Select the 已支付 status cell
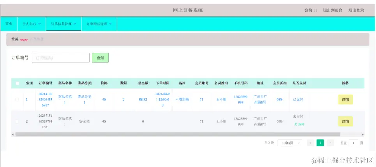 (298, 99)
